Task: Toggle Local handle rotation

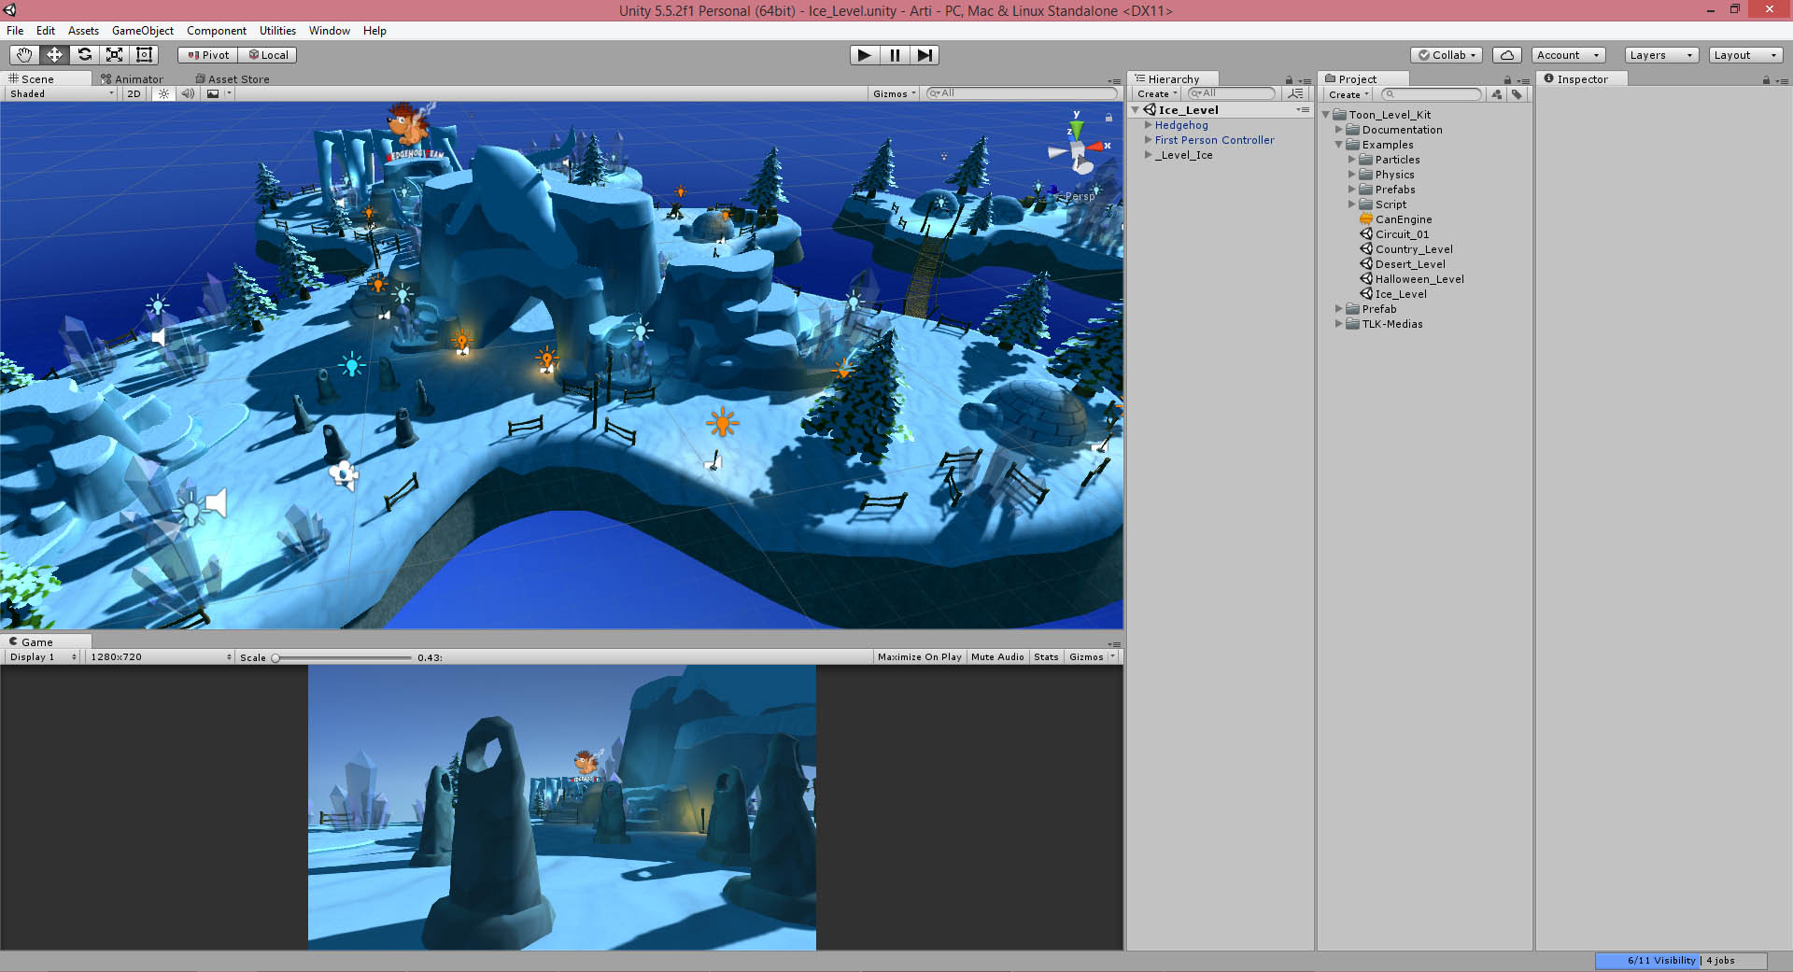Action: click(x=268, y=55)
